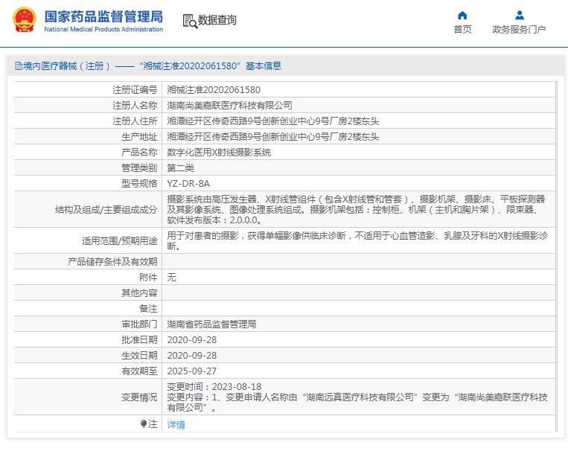
Task: Open 数据查询 section
Action: click(217, 20)
